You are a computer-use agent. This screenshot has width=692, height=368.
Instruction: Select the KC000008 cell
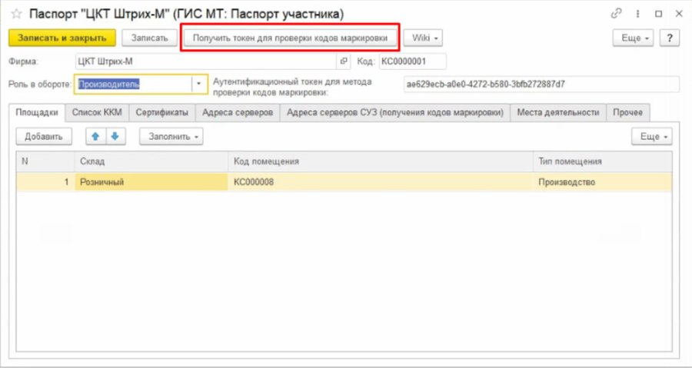click(x=381, y=182)
